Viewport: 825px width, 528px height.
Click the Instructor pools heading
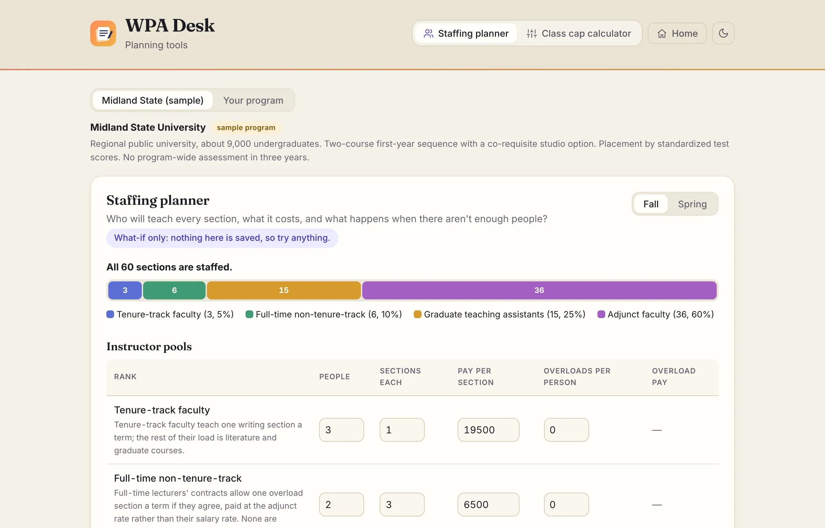tap(149, 346)
